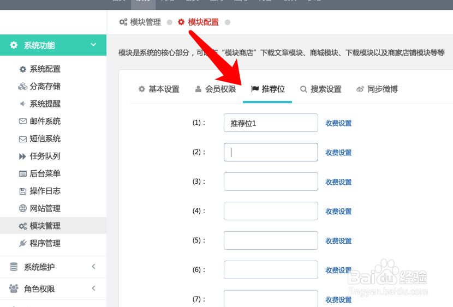Open 收费设置 for row (4)
The height and width of the screenshot is (307, 453).
[x=338, y=212]
